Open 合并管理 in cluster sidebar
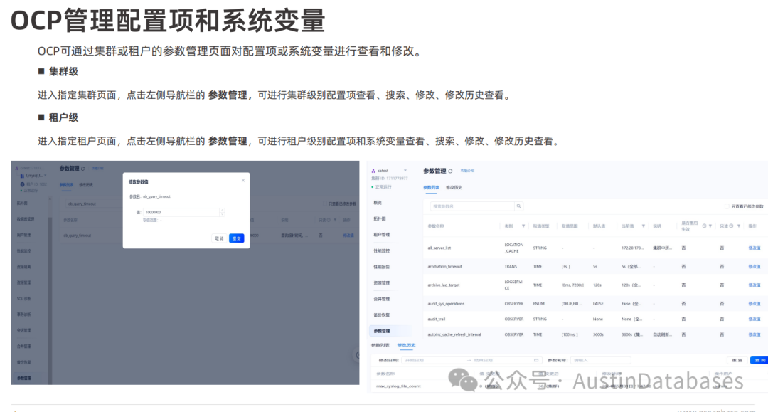Image resolution: width=768 pixels, height=412 pixels. 382,299
